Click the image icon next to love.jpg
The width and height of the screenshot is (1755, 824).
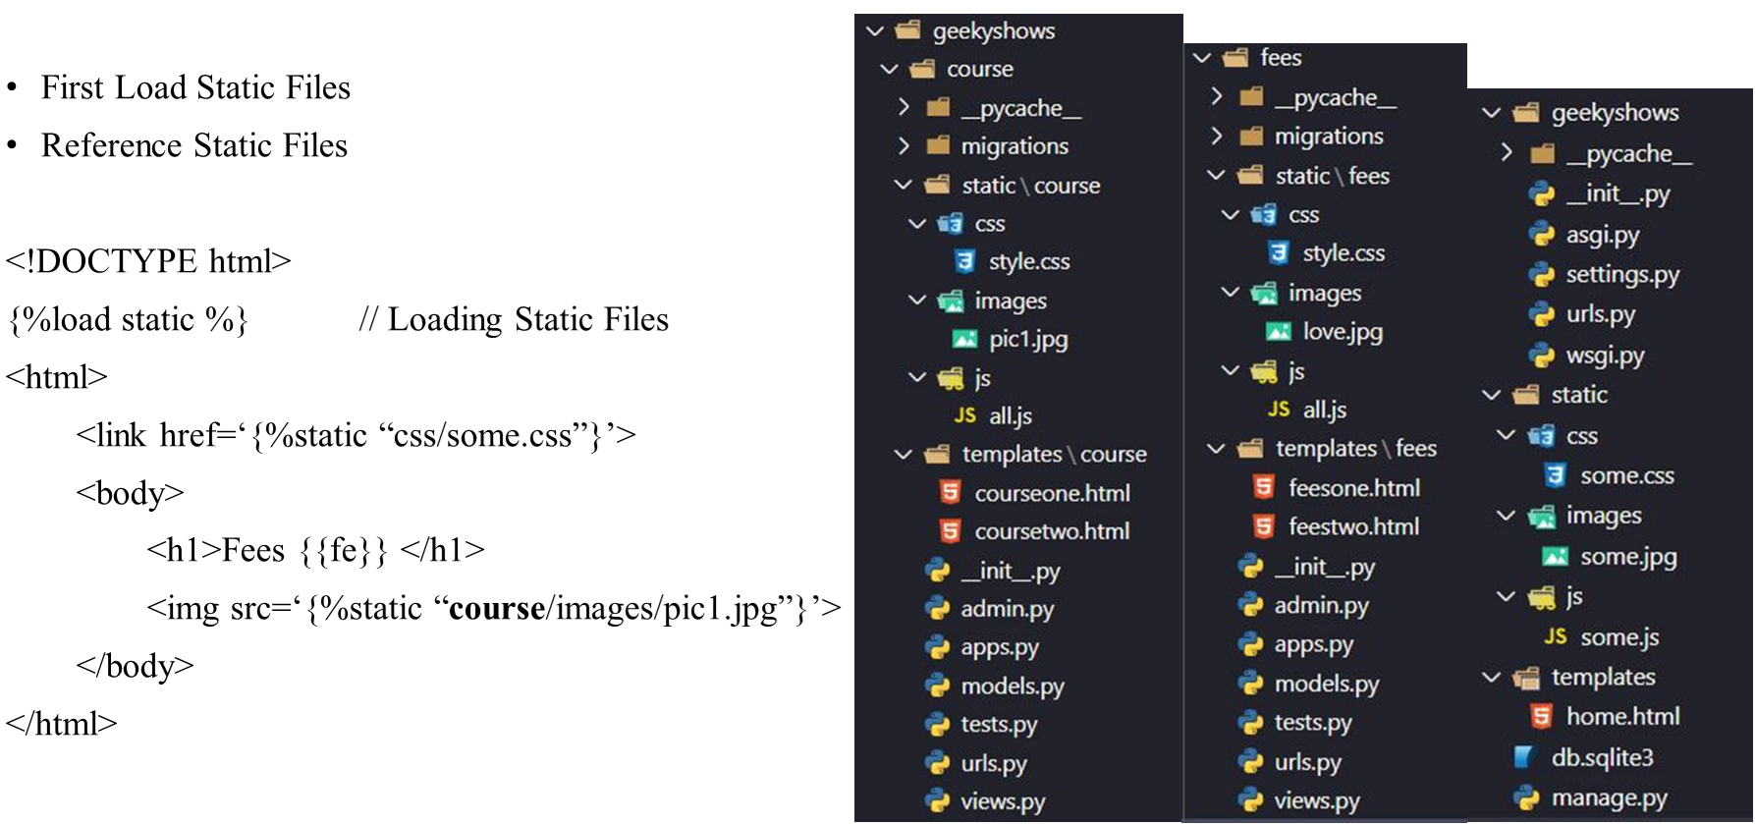[x=1278, y=332]
